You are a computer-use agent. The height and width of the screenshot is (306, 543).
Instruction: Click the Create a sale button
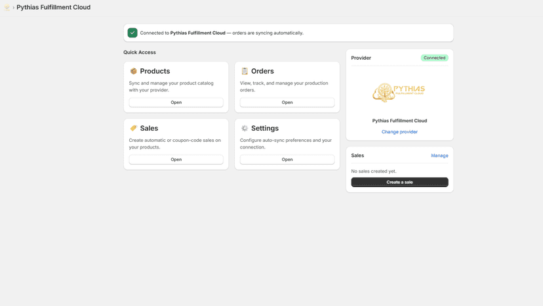pos(399,182)
